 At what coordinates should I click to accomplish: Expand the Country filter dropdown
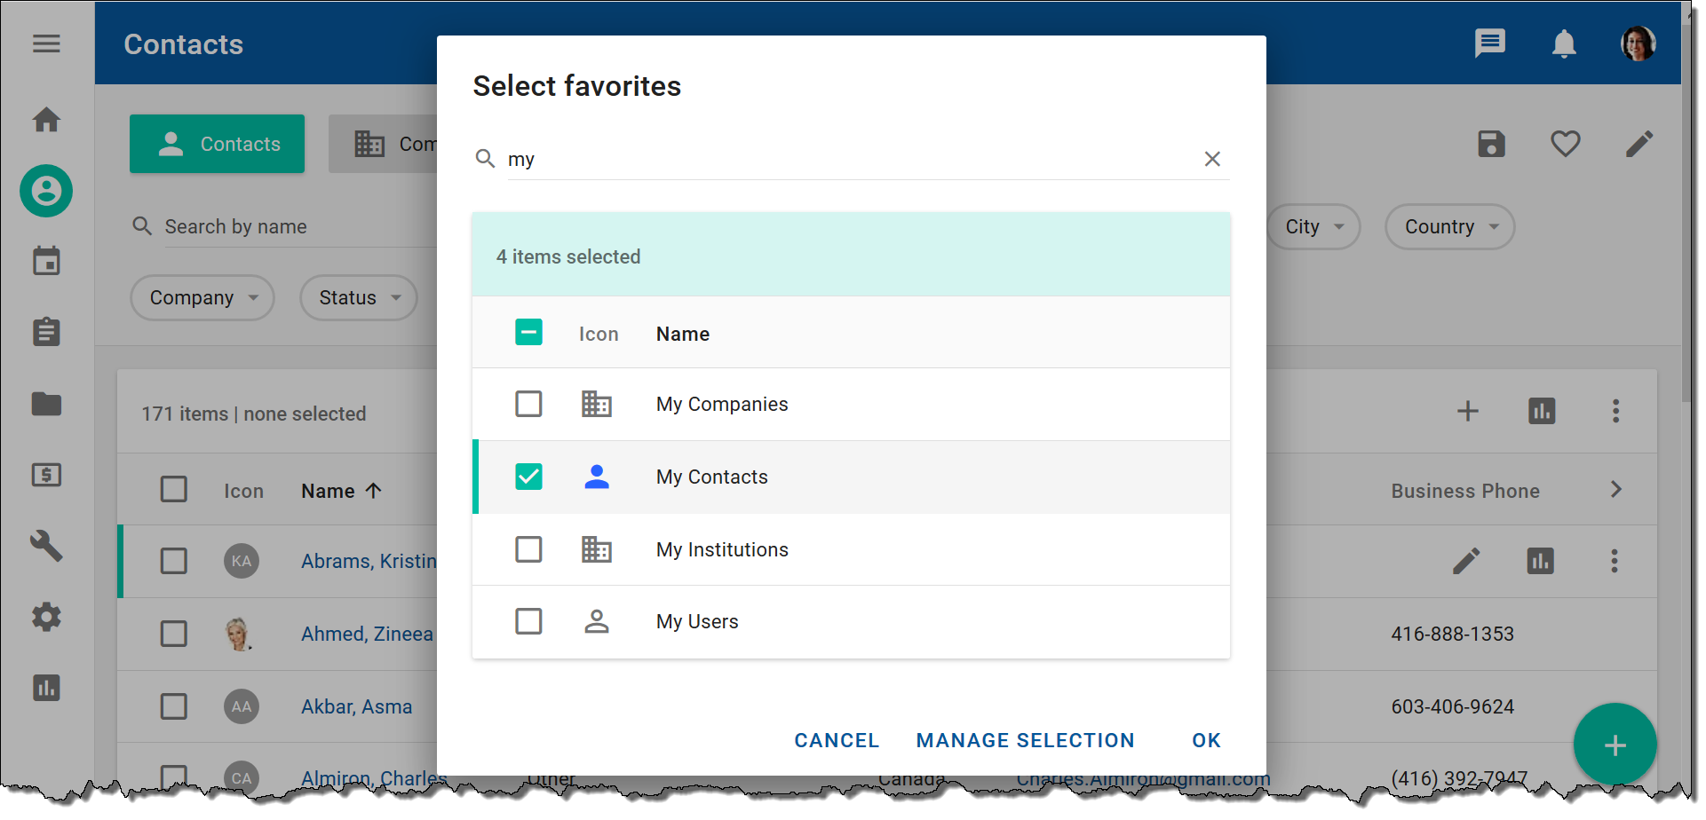[1449, 227]
